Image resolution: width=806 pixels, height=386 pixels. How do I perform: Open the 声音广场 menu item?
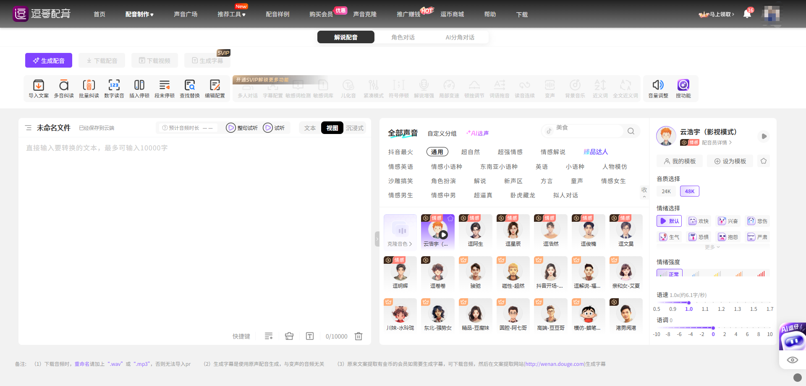coord(186,14)
